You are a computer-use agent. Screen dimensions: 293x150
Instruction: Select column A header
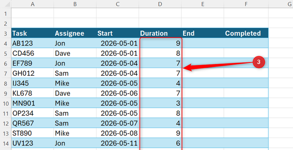[x=32, y=4]
